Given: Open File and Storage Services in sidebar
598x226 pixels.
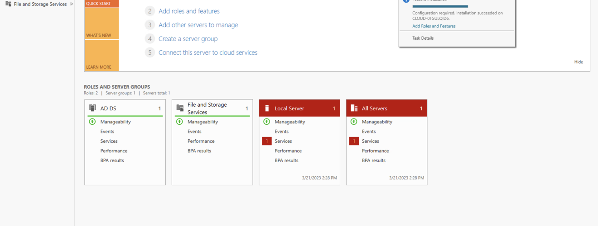Looking at the screenshot, I should pyautogui.click(x=40, y=4).
